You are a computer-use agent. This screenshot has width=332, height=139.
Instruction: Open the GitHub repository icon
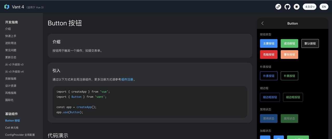coord(287,7)
